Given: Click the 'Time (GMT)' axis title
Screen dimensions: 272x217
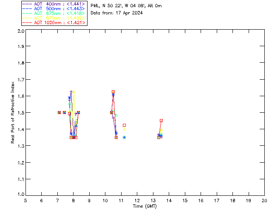Looking at the screenshot, I should pyautogui.click(x=144, y=206).
